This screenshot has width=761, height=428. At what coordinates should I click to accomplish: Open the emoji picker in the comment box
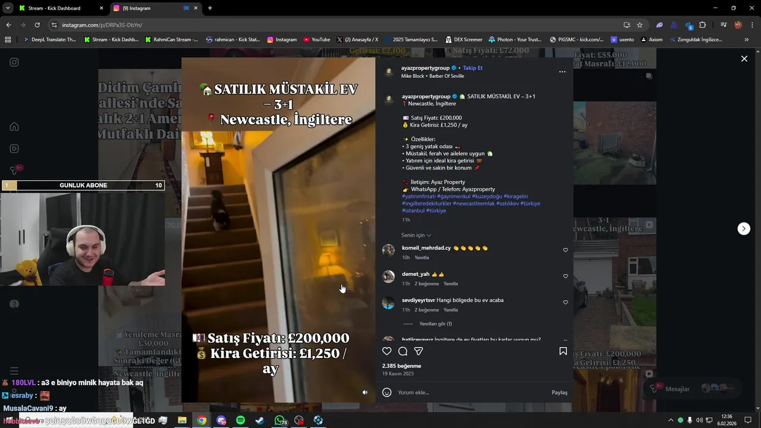pos(387,392)
